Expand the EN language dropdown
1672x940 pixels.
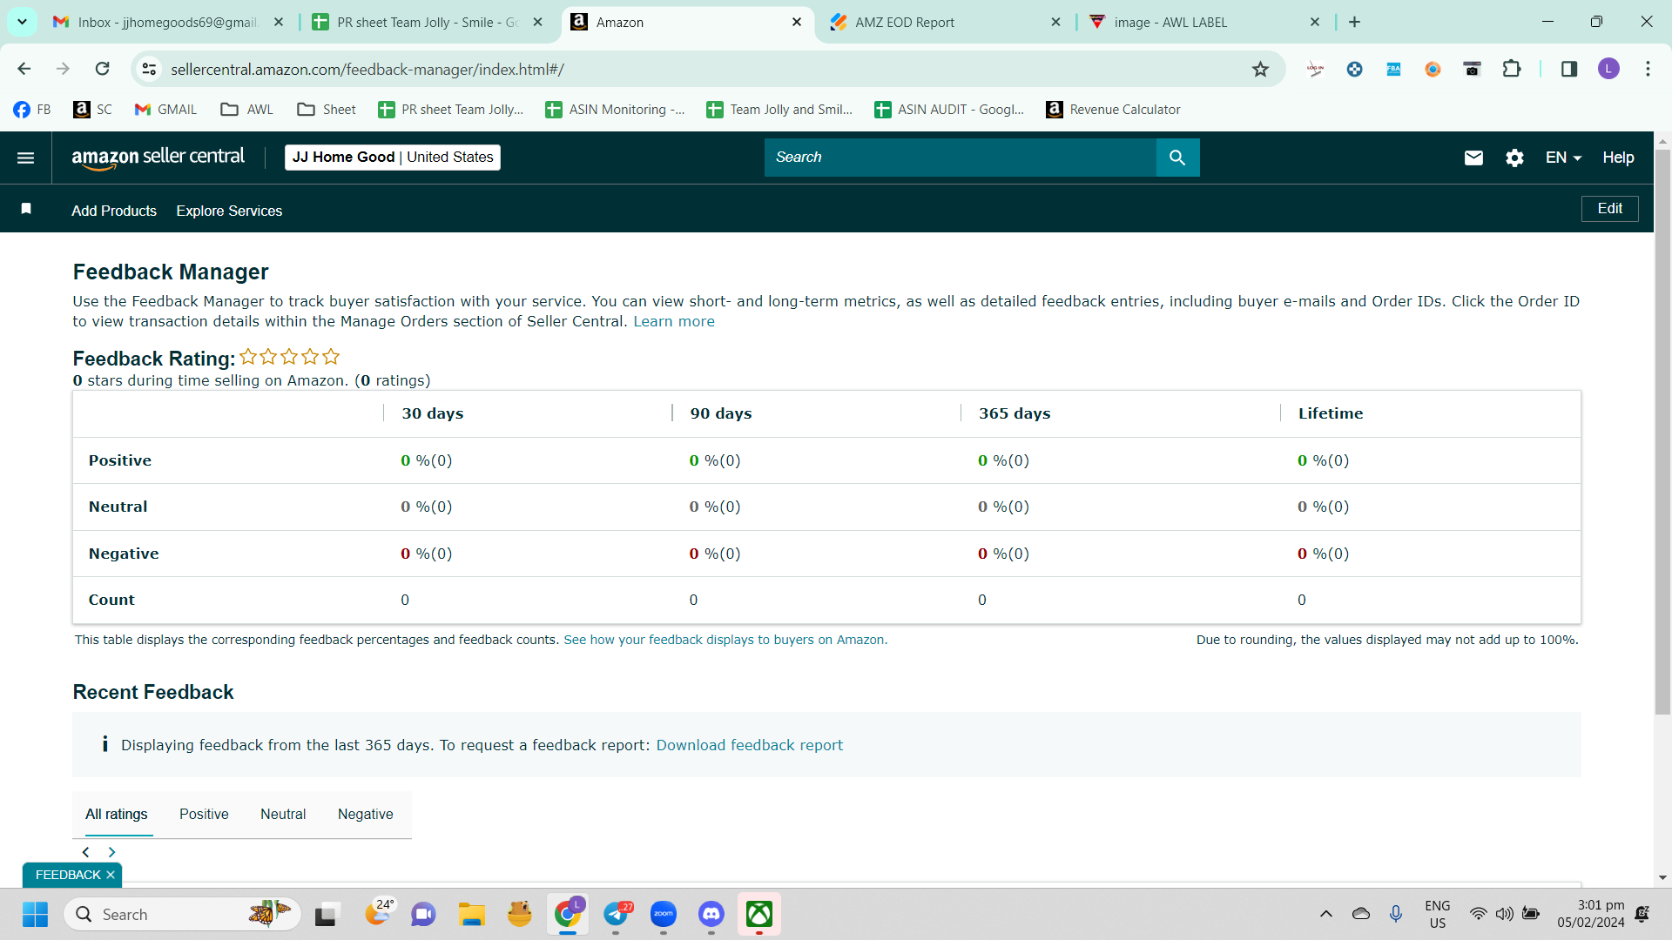point(1563,158)
